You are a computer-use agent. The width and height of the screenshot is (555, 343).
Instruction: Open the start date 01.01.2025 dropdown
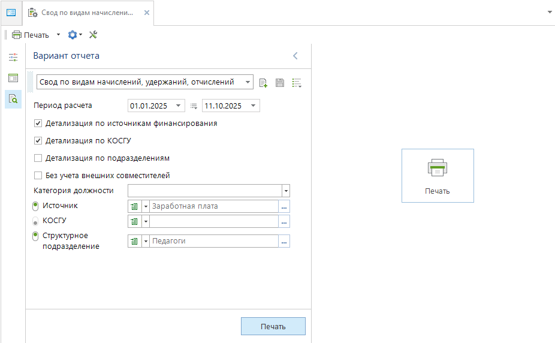[x=178, y=106]
